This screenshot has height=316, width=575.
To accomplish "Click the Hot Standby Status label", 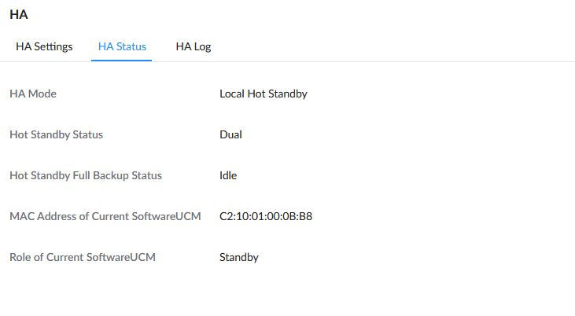I will pos(56,134).
